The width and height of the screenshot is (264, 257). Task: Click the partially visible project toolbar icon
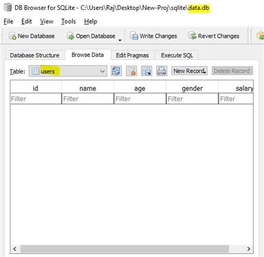pos(260,36)
